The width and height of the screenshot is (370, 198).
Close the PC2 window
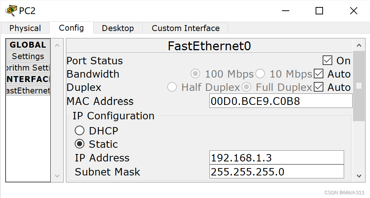[353, 11]
